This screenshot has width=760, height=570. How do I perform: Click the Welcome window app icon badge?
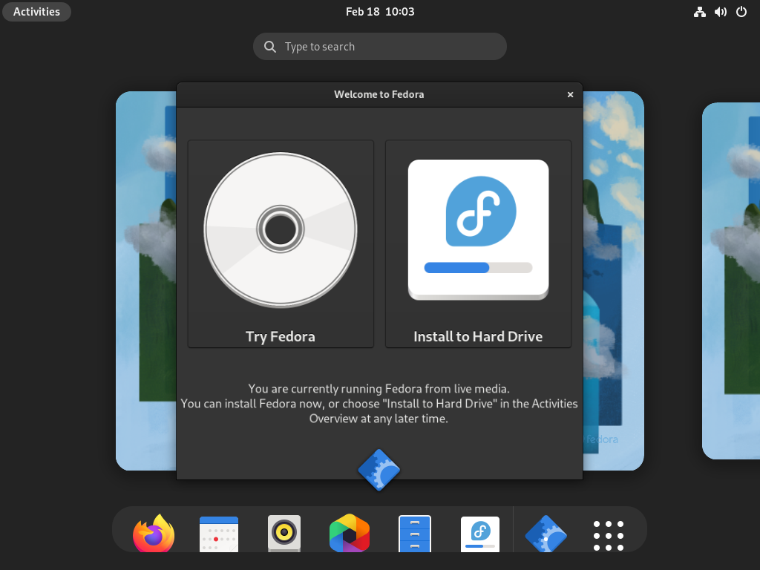(x=379, y=470)
